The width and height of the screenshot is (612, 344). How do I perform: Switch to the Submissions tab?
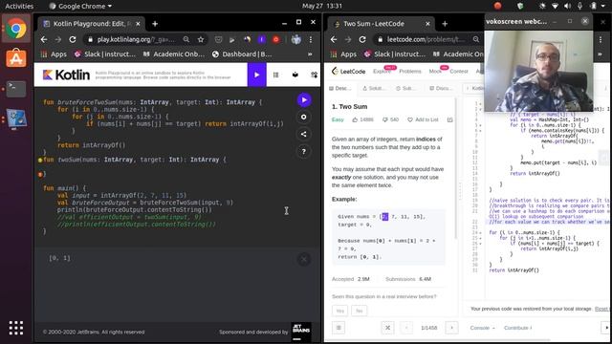pos(405,88)
